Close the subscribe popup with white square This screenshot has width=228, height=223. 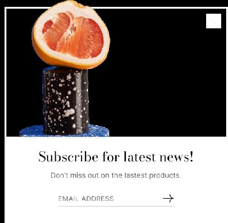[x=213, y=21]
